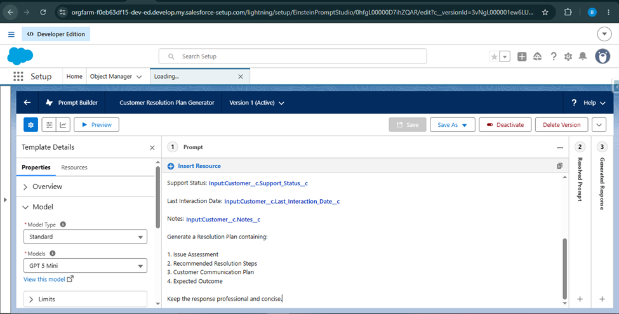Open the Version 1 (Active) dropdown
The height and width of the screenshot is (314, 619).
(x=257, y=103)
